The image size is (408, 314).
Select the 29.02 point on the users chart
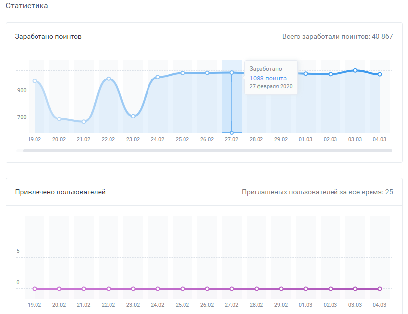point(281,289)
